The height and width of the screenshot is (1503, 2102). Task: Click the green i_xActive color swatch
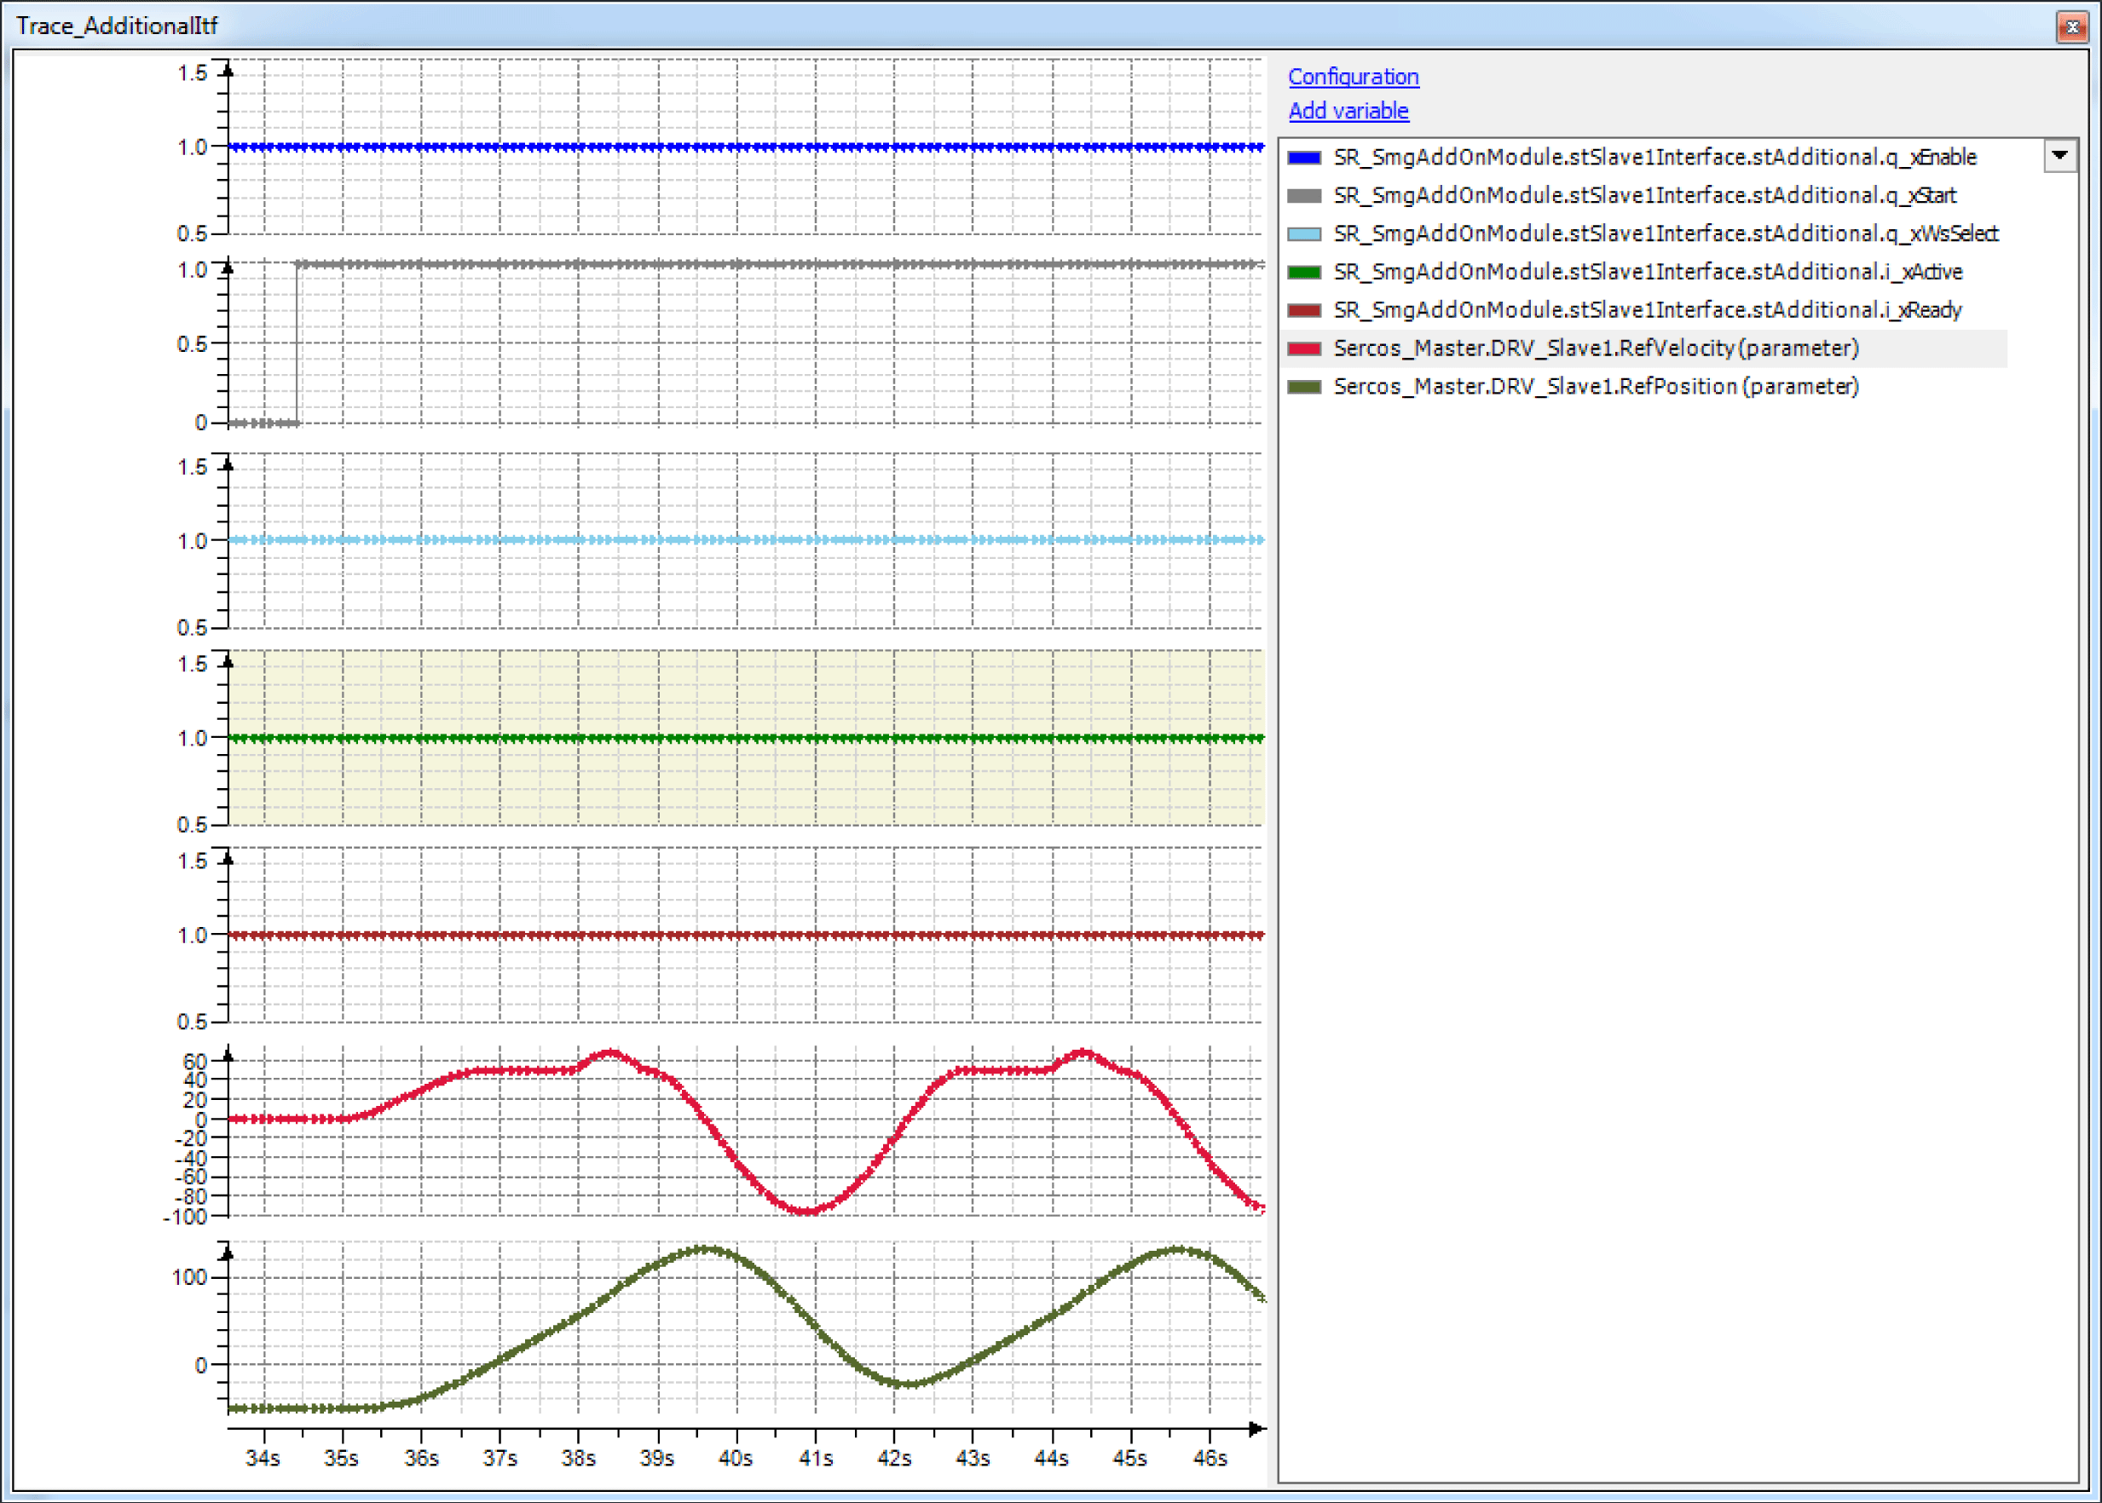[x=1304, y=272]
